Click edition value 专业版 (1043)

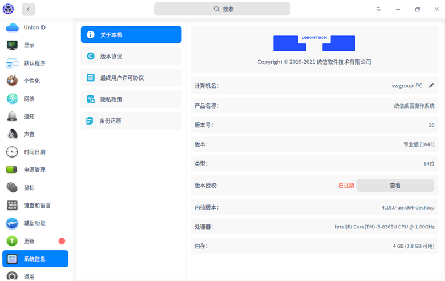point(419,144)
